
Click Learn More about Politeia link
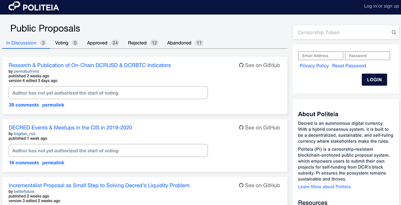324,187
